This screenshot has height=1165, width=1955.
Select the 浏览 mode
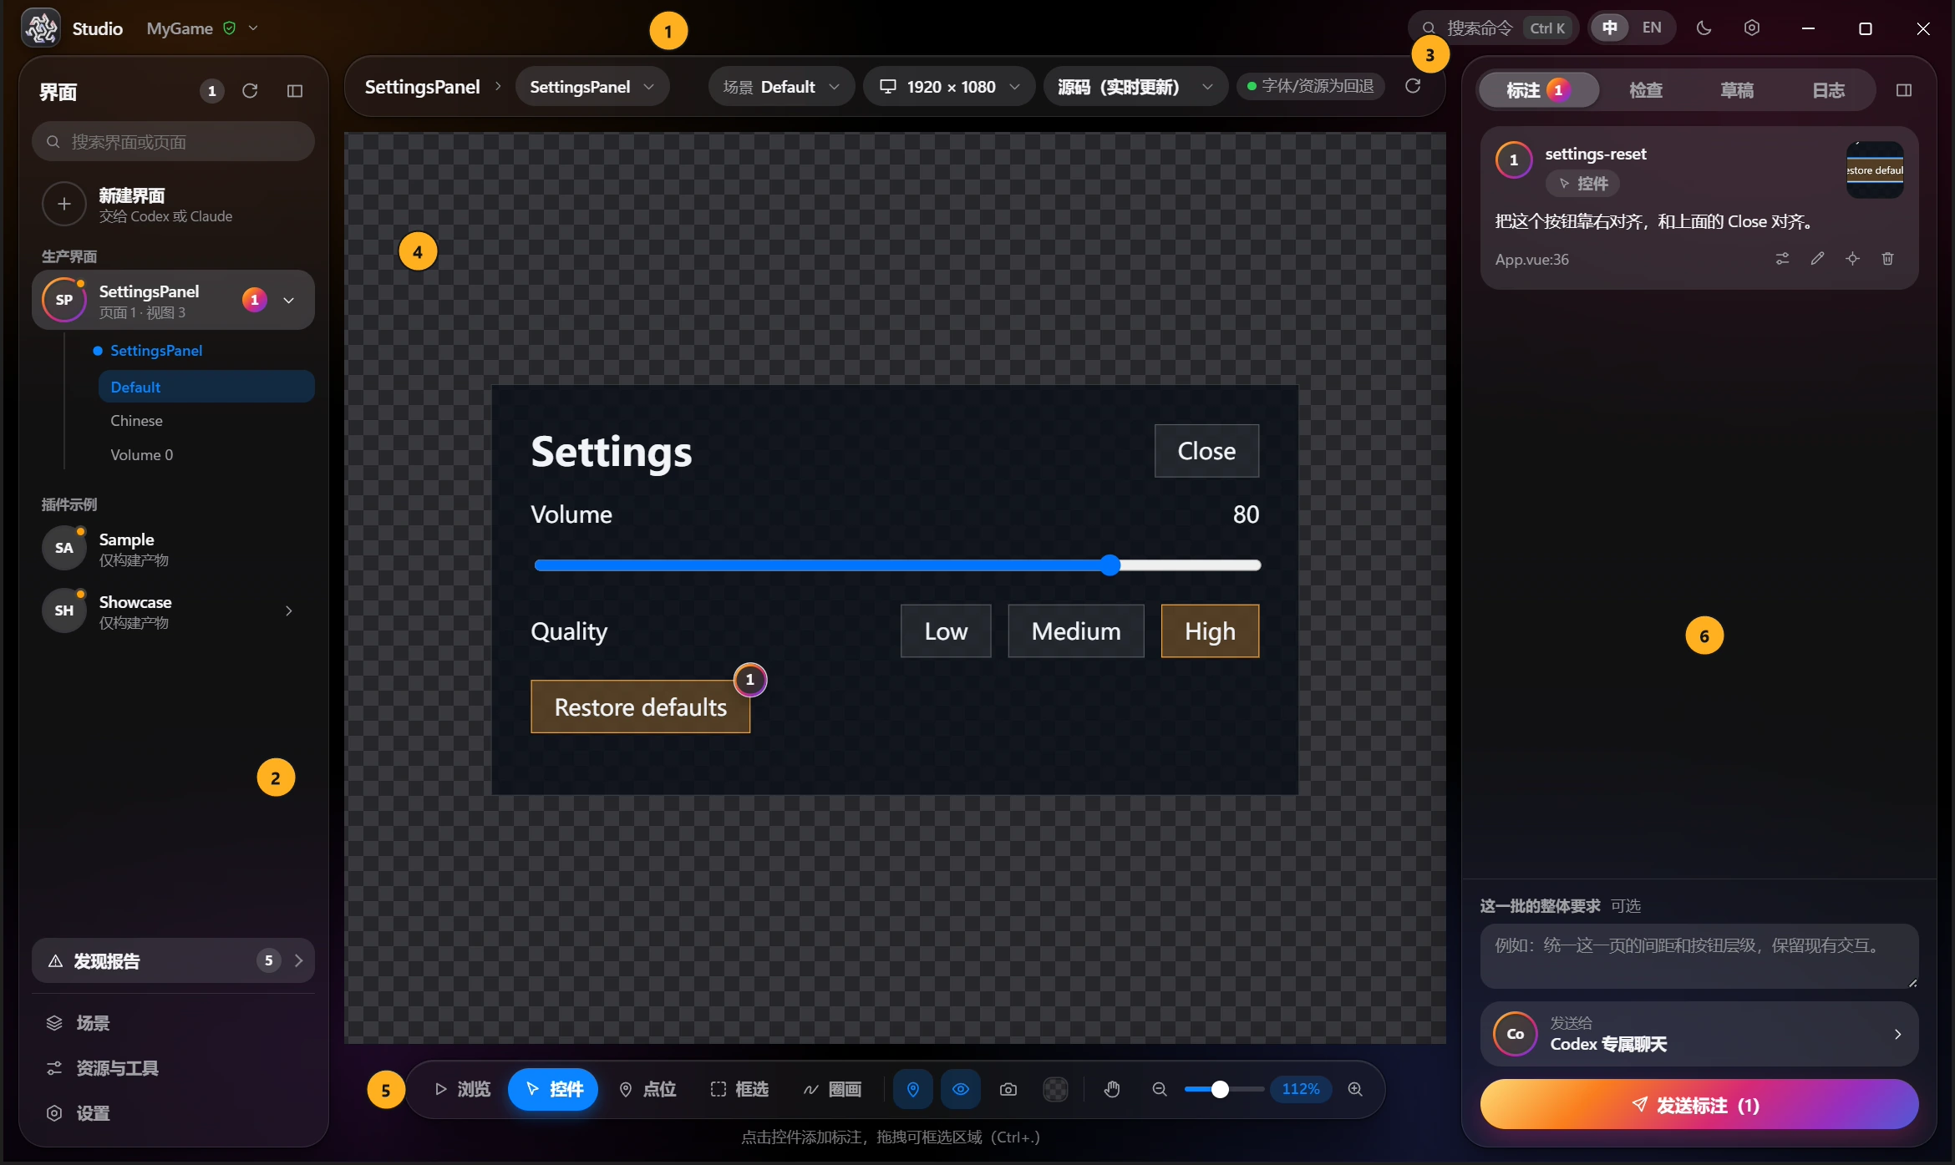462,1089
